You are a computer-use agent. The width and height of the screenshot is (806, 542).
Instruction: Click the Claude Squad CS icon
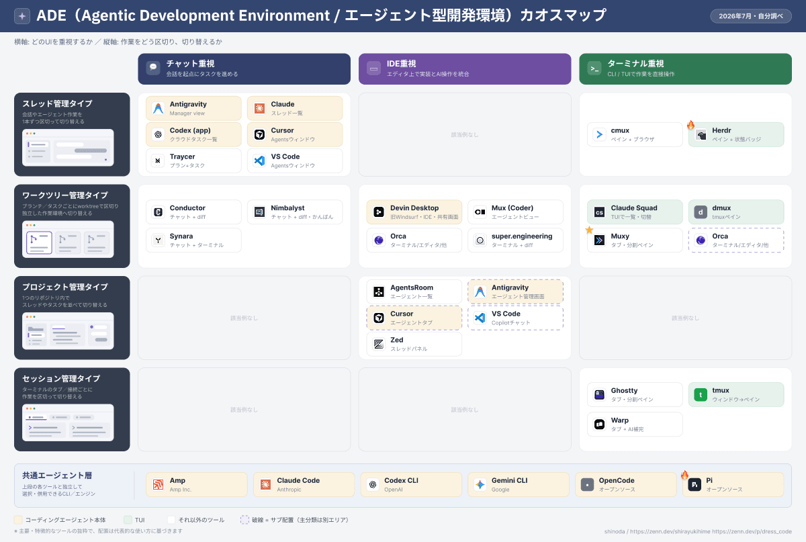(600, 212)
